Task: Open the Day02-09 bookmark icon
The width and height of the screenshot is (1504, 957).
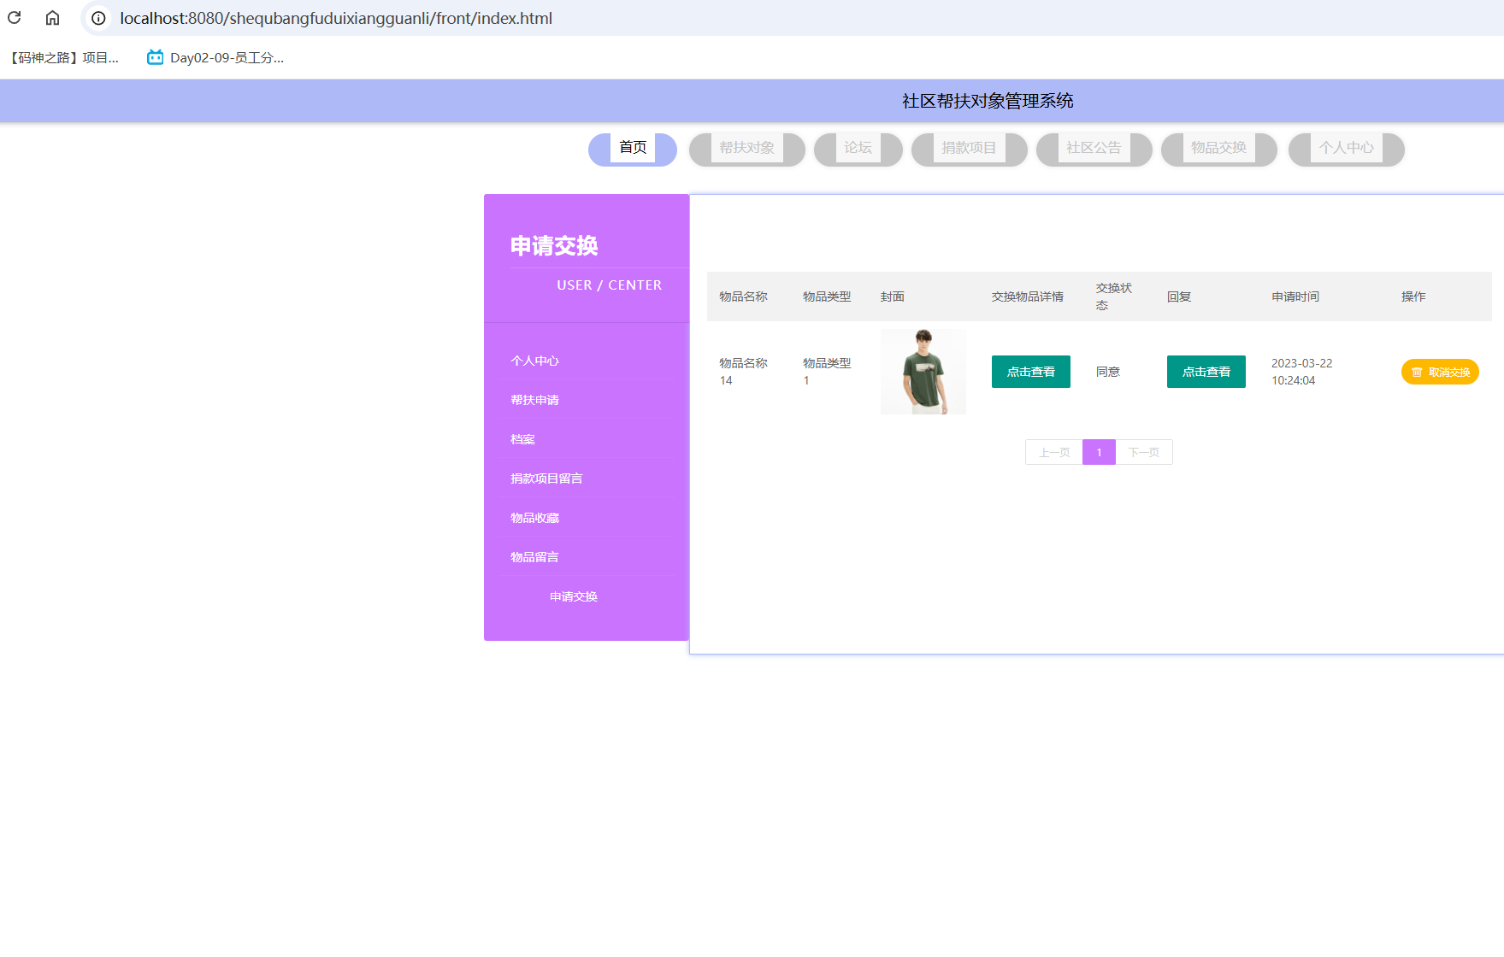Action: click(155, 57)
